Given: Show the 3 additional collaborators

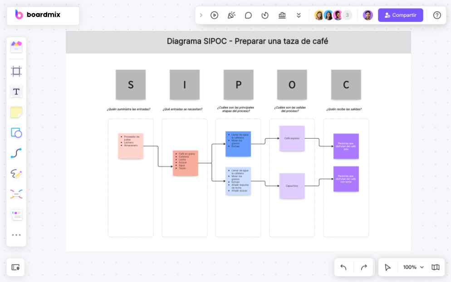Looking at the screenshot, I should tap(347, 15).
